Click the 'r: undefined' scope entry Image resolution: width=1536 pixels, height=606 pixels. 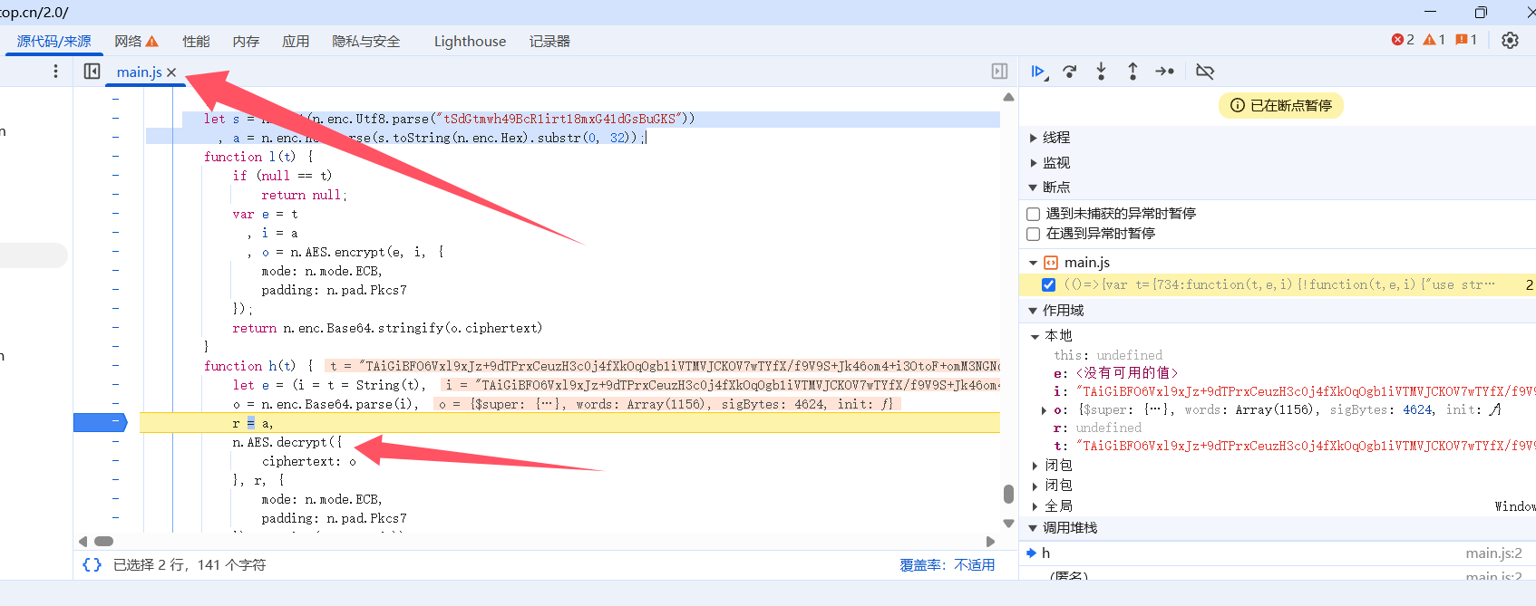tap(1097, 428)
